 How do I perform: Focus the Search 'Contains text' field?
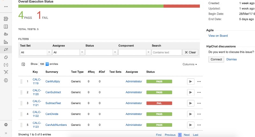tap(166, 52)
